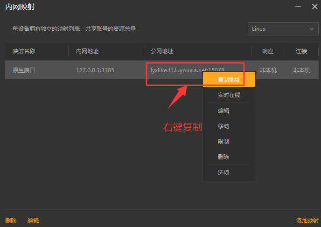321x227 pixels.
Task: Select 实时在线 from the context menu
Action: point(229,95)
